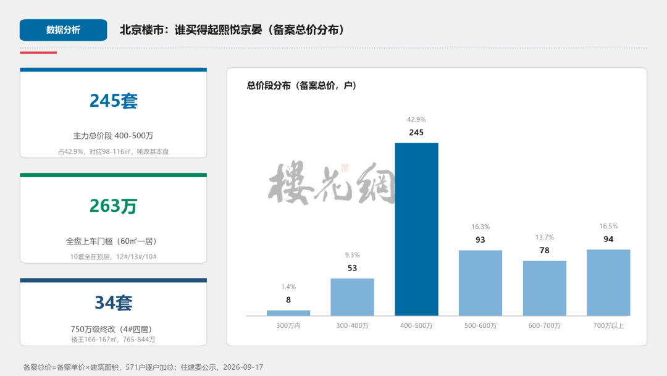Image resolution: width=667 pixels, height=376 pixels.
Task: Open the 263万 entry threshold card
Action: [113, 218]
